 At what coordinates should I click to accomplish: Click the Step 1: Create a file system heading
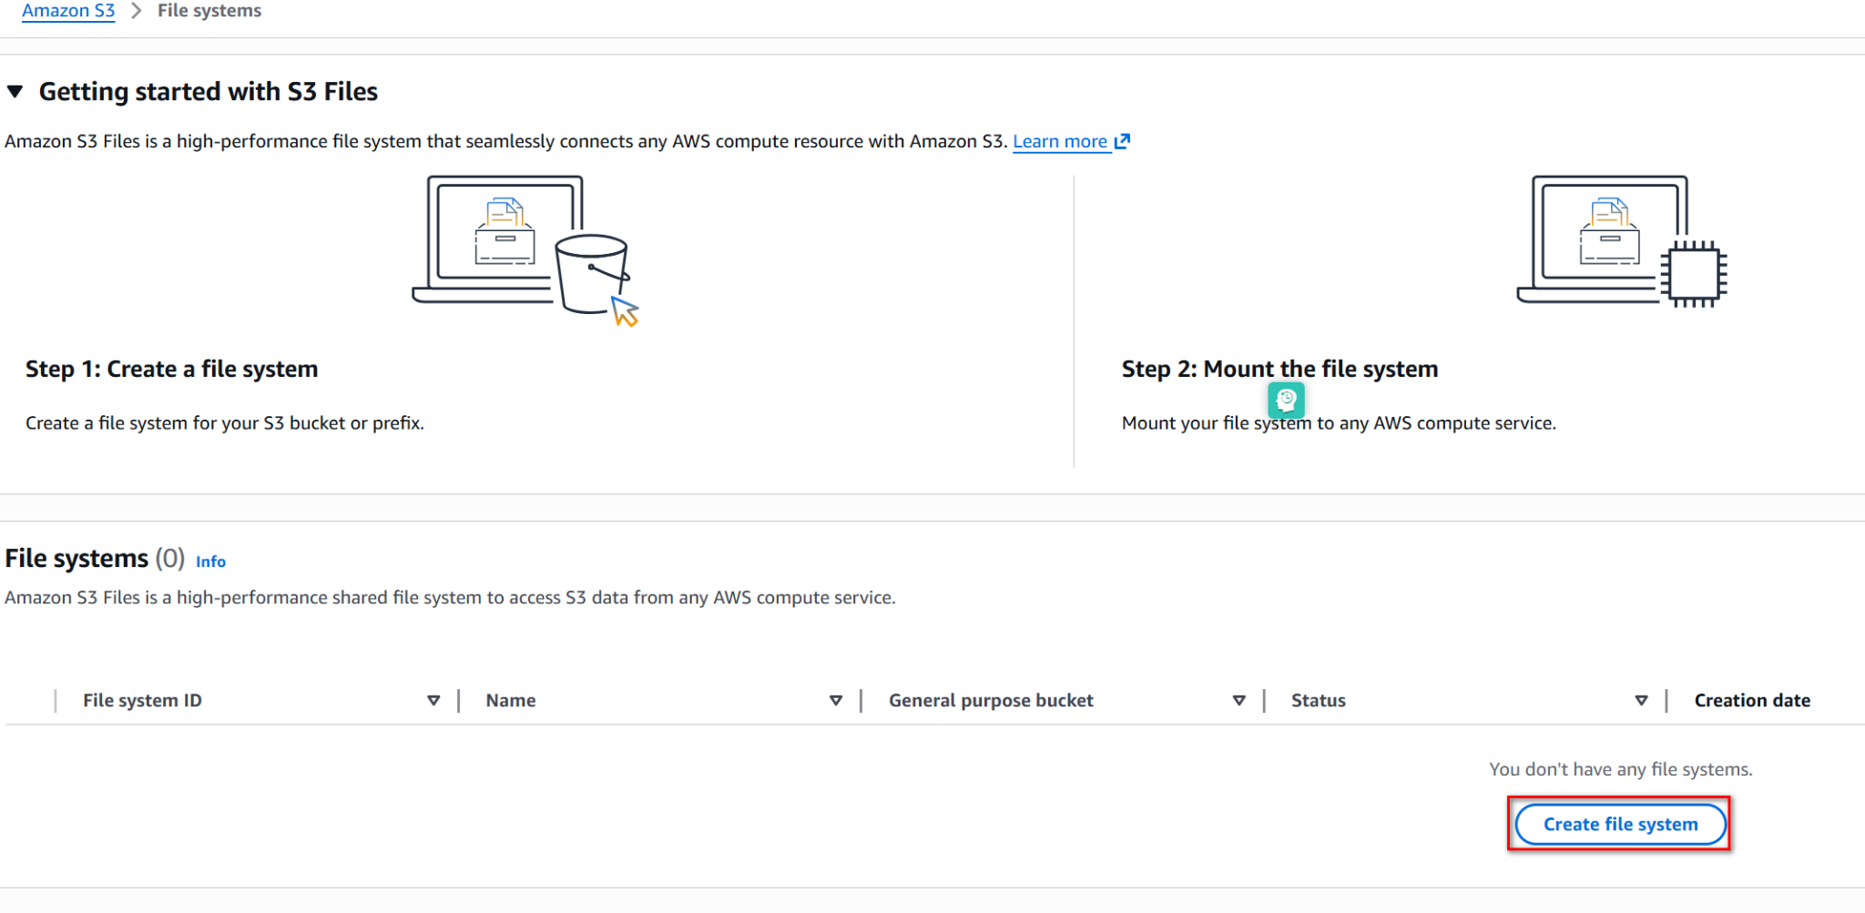tap(171, 369)
